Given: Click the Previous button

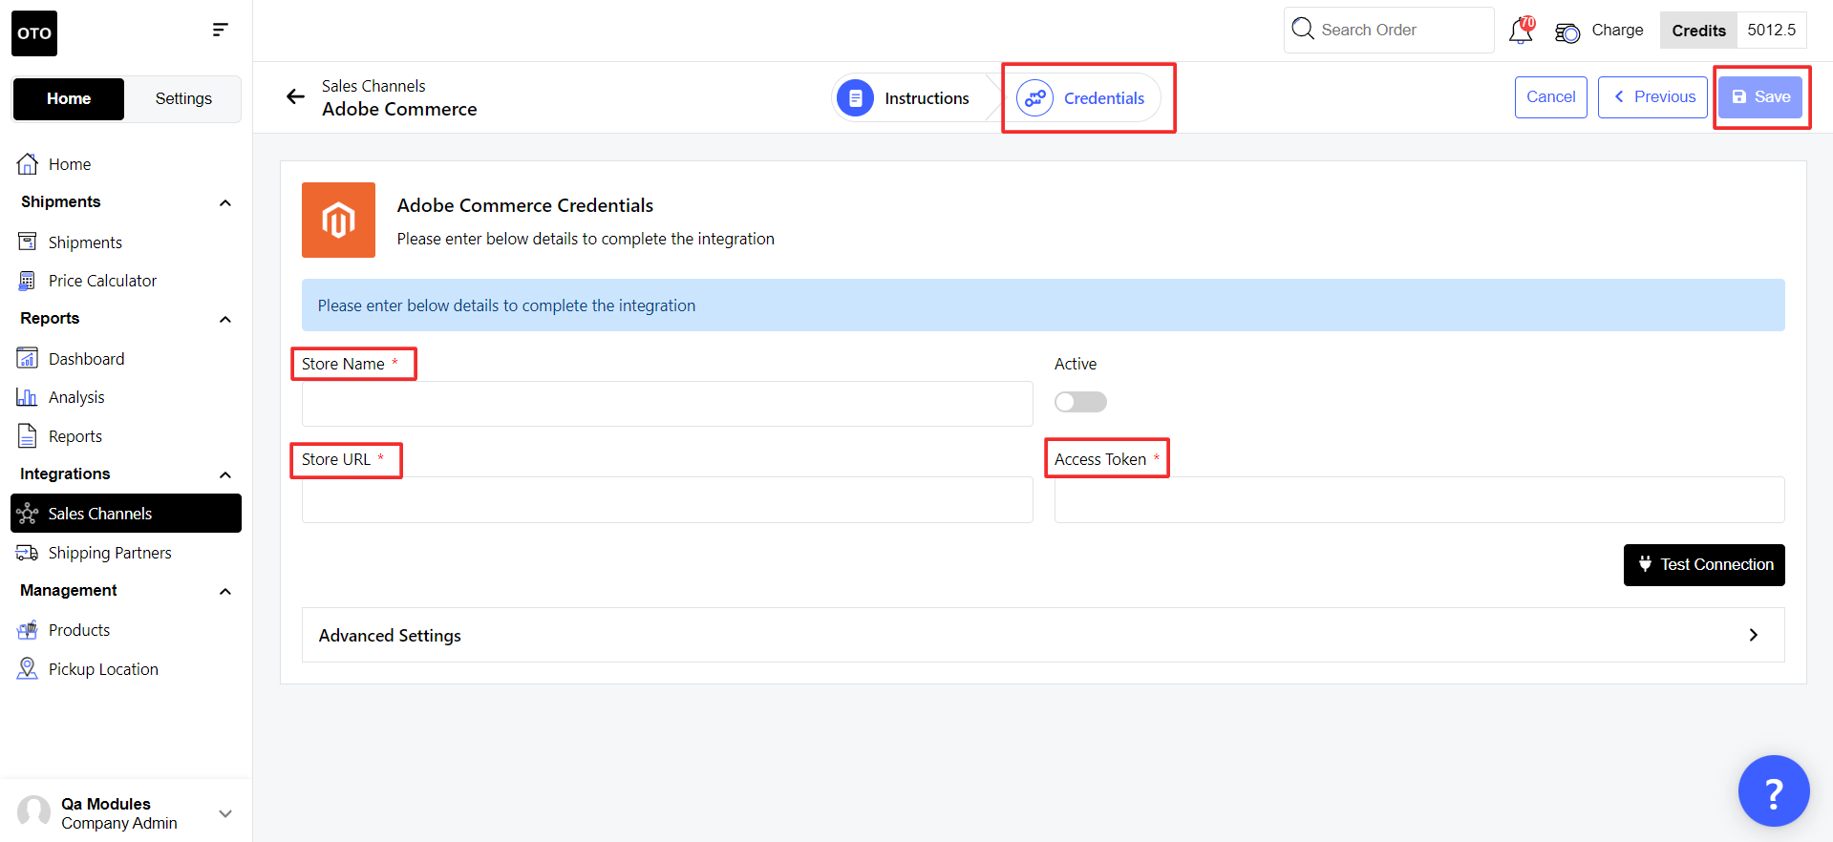Looking at the screenshot, I should pos(1652,97).
